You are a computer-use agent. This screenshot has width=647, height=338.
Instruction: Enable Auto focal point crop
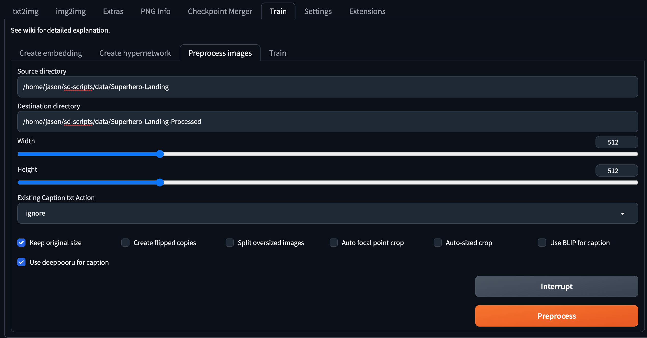334,243
